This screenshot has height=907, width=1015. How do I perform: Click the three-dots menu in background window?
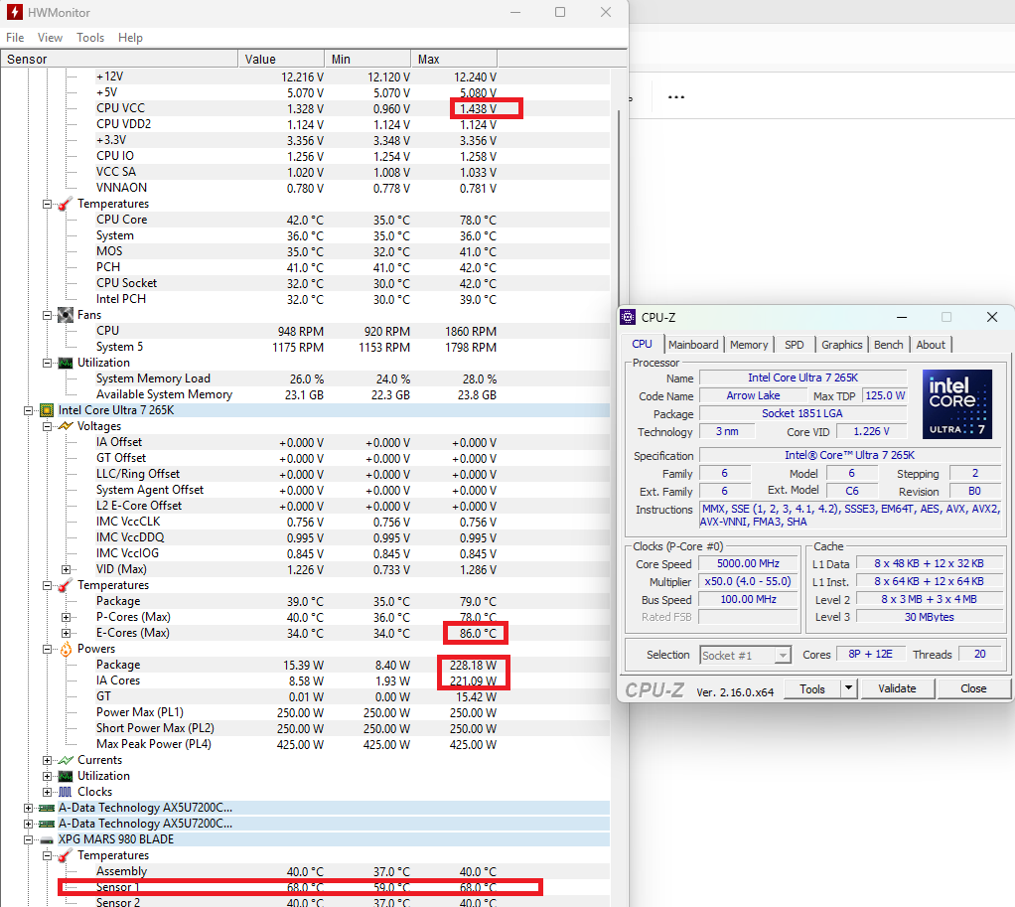point(675,97)
